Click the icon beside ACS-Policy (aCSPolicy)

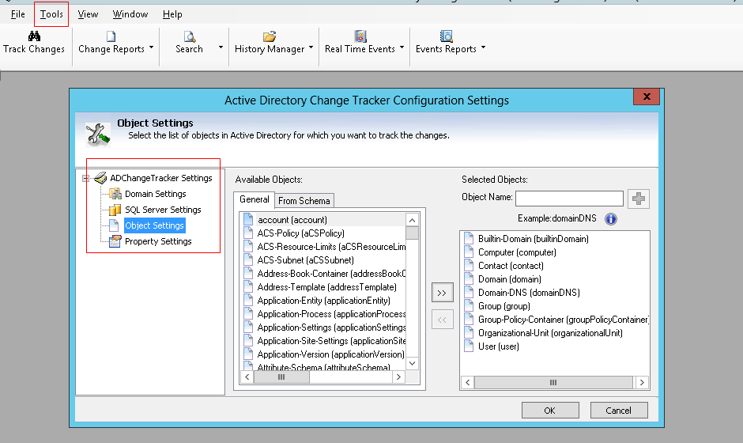248,233
